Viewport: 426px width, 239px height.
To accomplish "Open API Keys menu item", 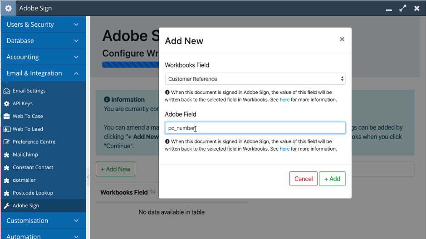I will coord(23,103).
